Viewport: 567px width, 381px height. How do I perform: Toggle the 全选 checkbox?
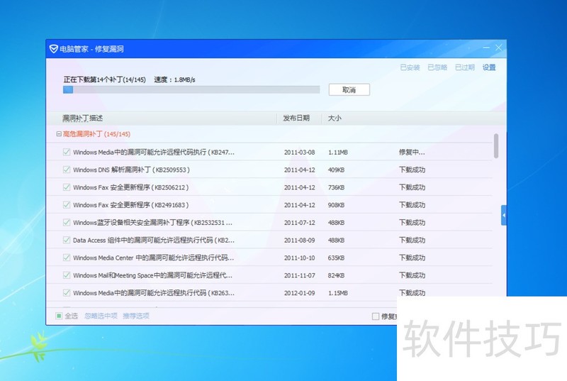[x=59, y=316]
